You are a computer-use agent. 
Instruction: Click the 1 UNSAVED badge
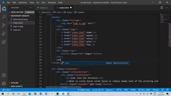tap(30, 12)
